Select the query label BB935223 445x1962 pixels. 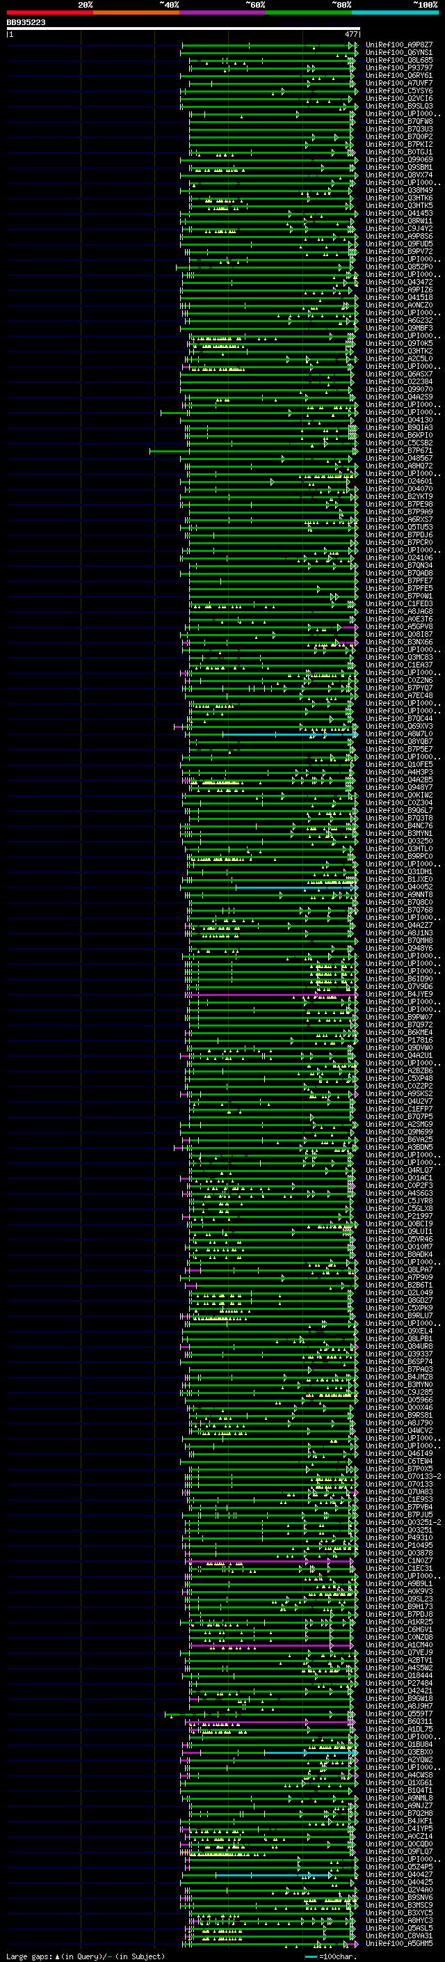pos(26,23)
